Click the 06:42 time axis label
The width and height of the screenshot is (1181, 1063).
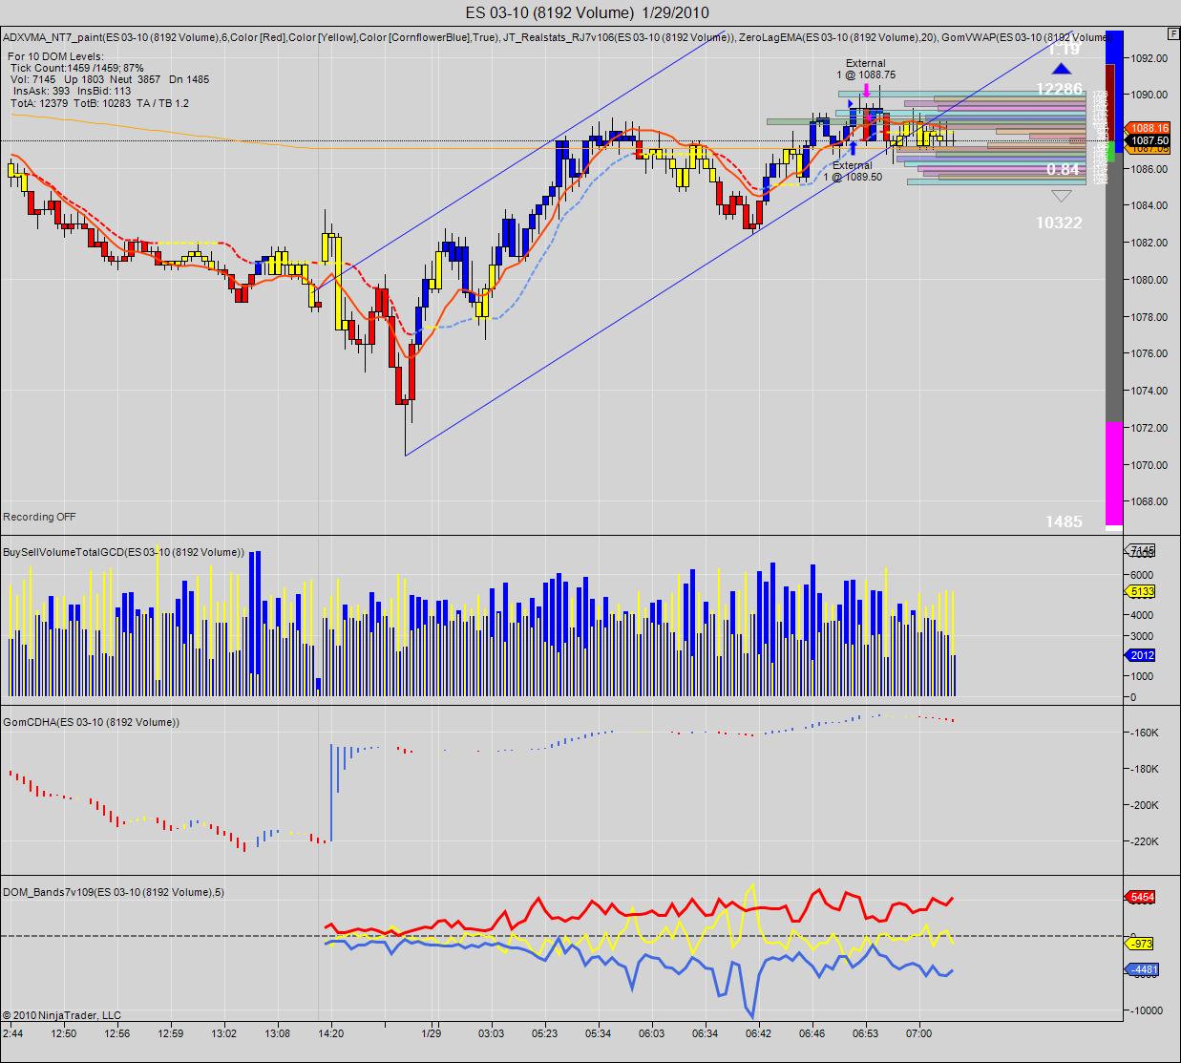click(x=758, y=1033)
